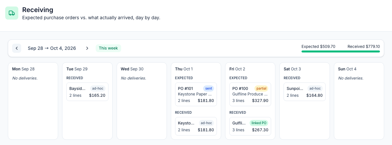Click the $267.30 amount on Friday's receipt
This screenshot has height=145, width=392.
pos(260,130)
